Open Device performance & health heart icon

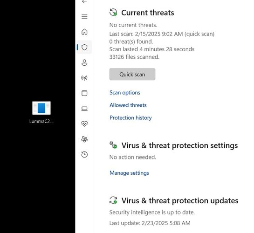coord(84,123)
